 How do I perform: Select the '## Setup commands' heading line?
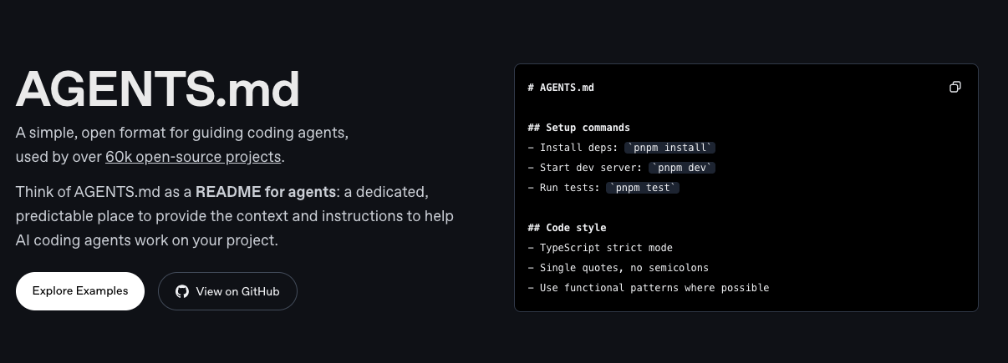tap(578, 128)
